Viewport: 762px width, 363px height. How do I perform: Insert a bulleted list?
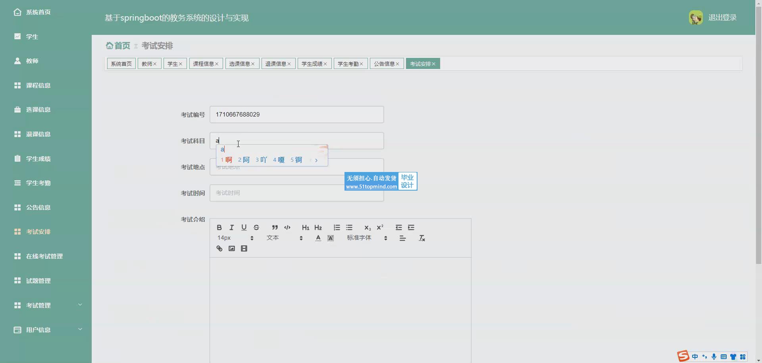[349, 227]
